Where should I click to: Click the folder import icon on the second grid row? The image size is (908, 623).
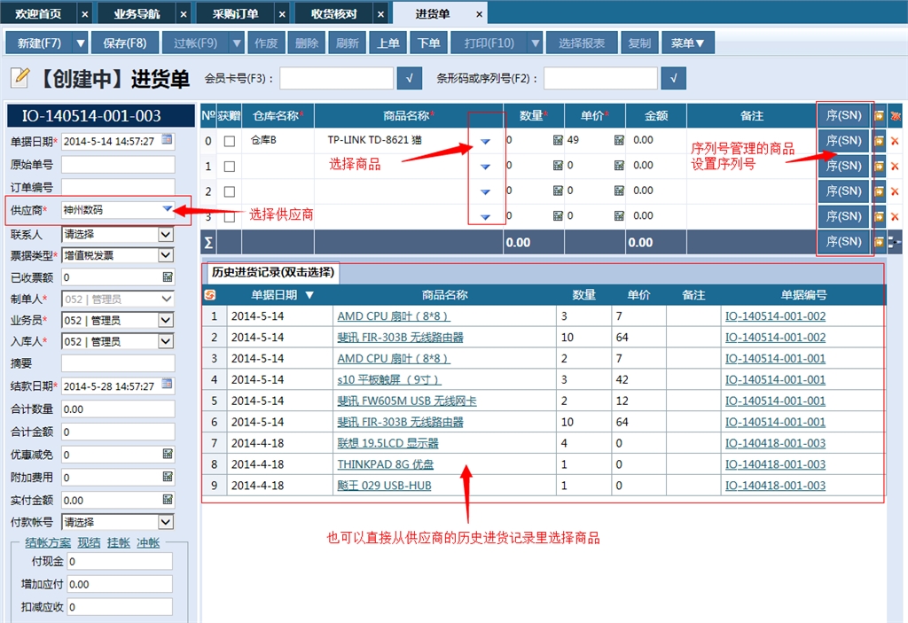[x=879, y=165]
